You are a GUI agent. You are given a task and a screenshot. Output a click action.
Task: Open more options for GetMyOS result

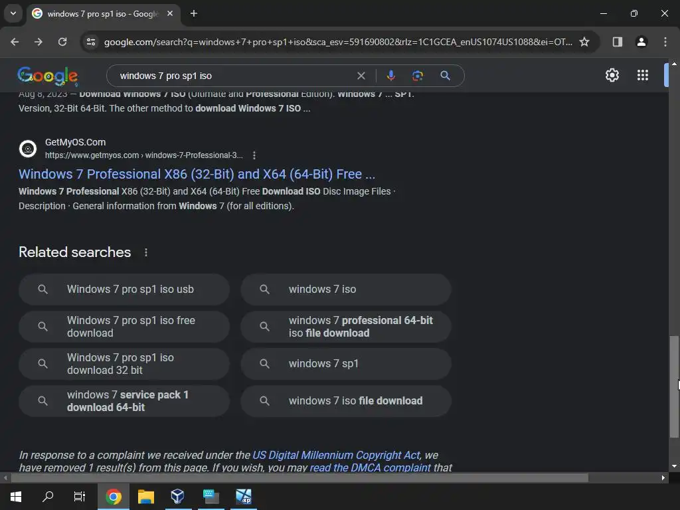pyautogui.click(x=254, y=155)
